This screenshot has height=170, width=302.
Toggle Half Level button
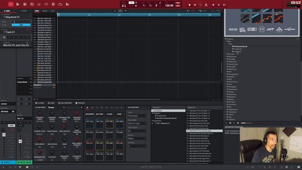[x=100, y=114]
